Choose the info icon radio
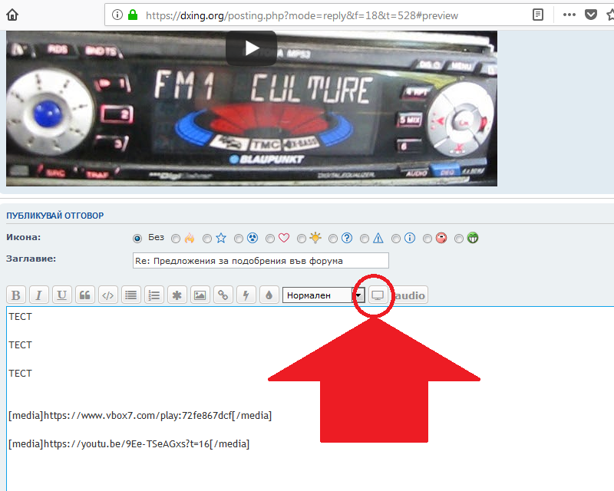This screenshot has height=491, width=614. 396,239
